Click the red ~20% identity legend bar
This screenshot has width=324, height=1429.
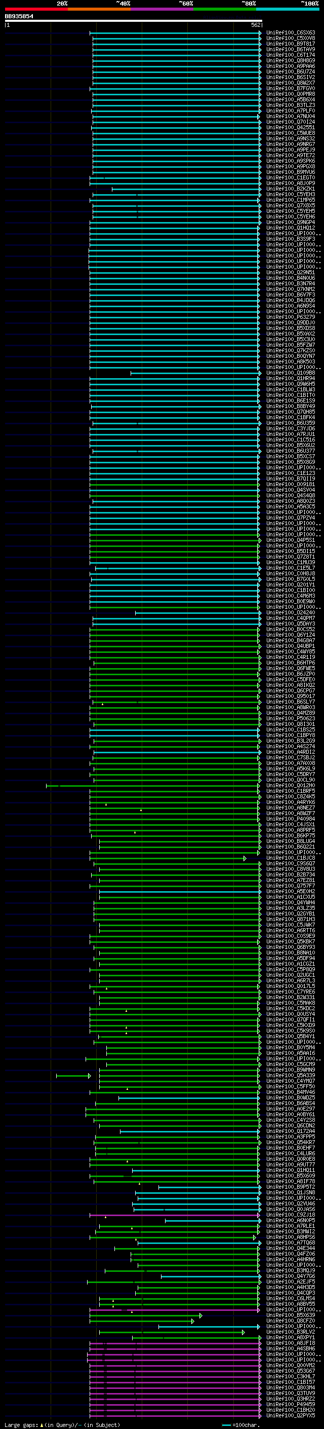tap(36, 9)
